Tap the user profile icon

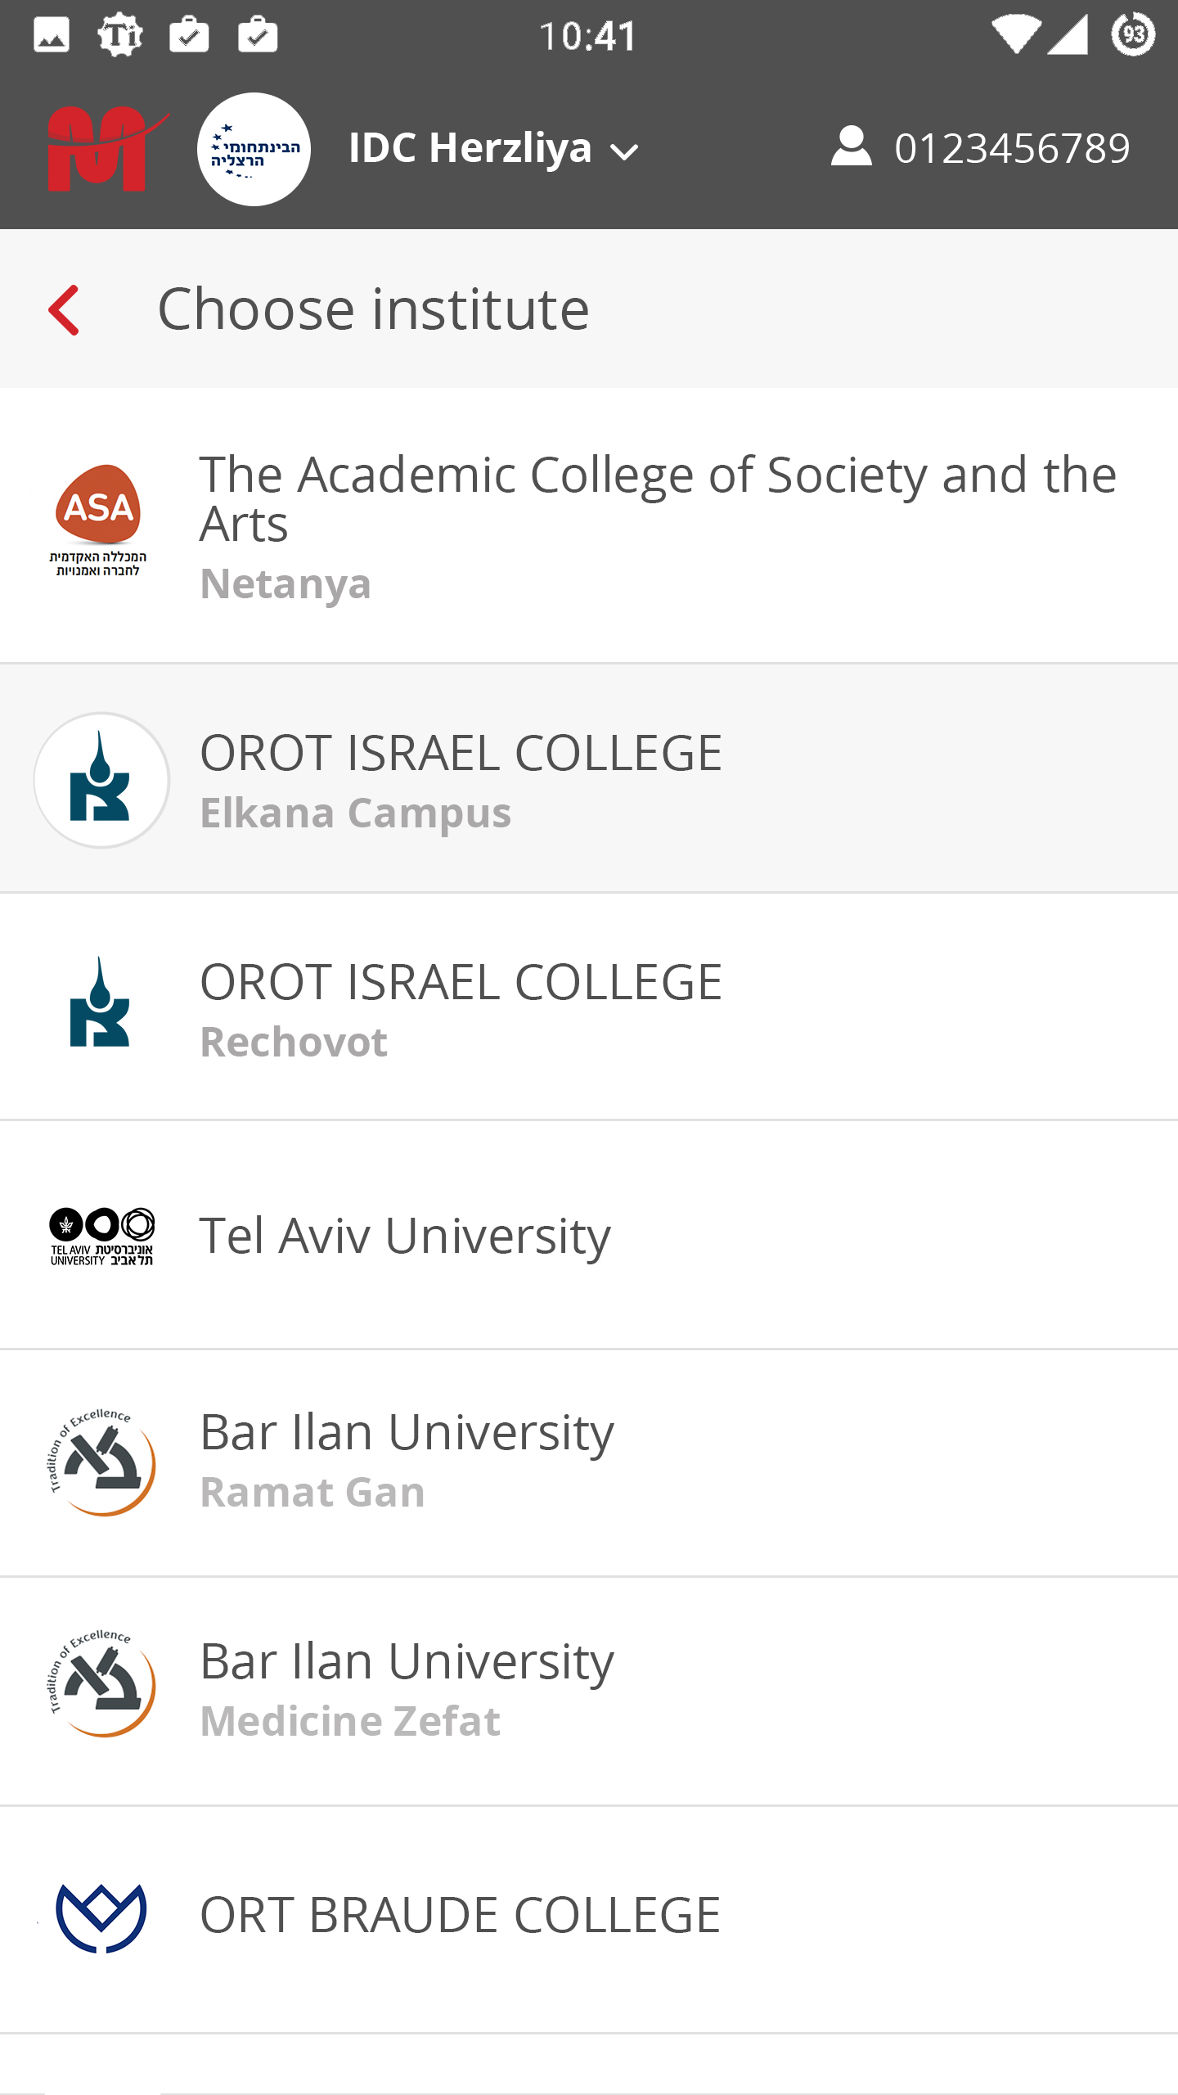pos(851,147)
